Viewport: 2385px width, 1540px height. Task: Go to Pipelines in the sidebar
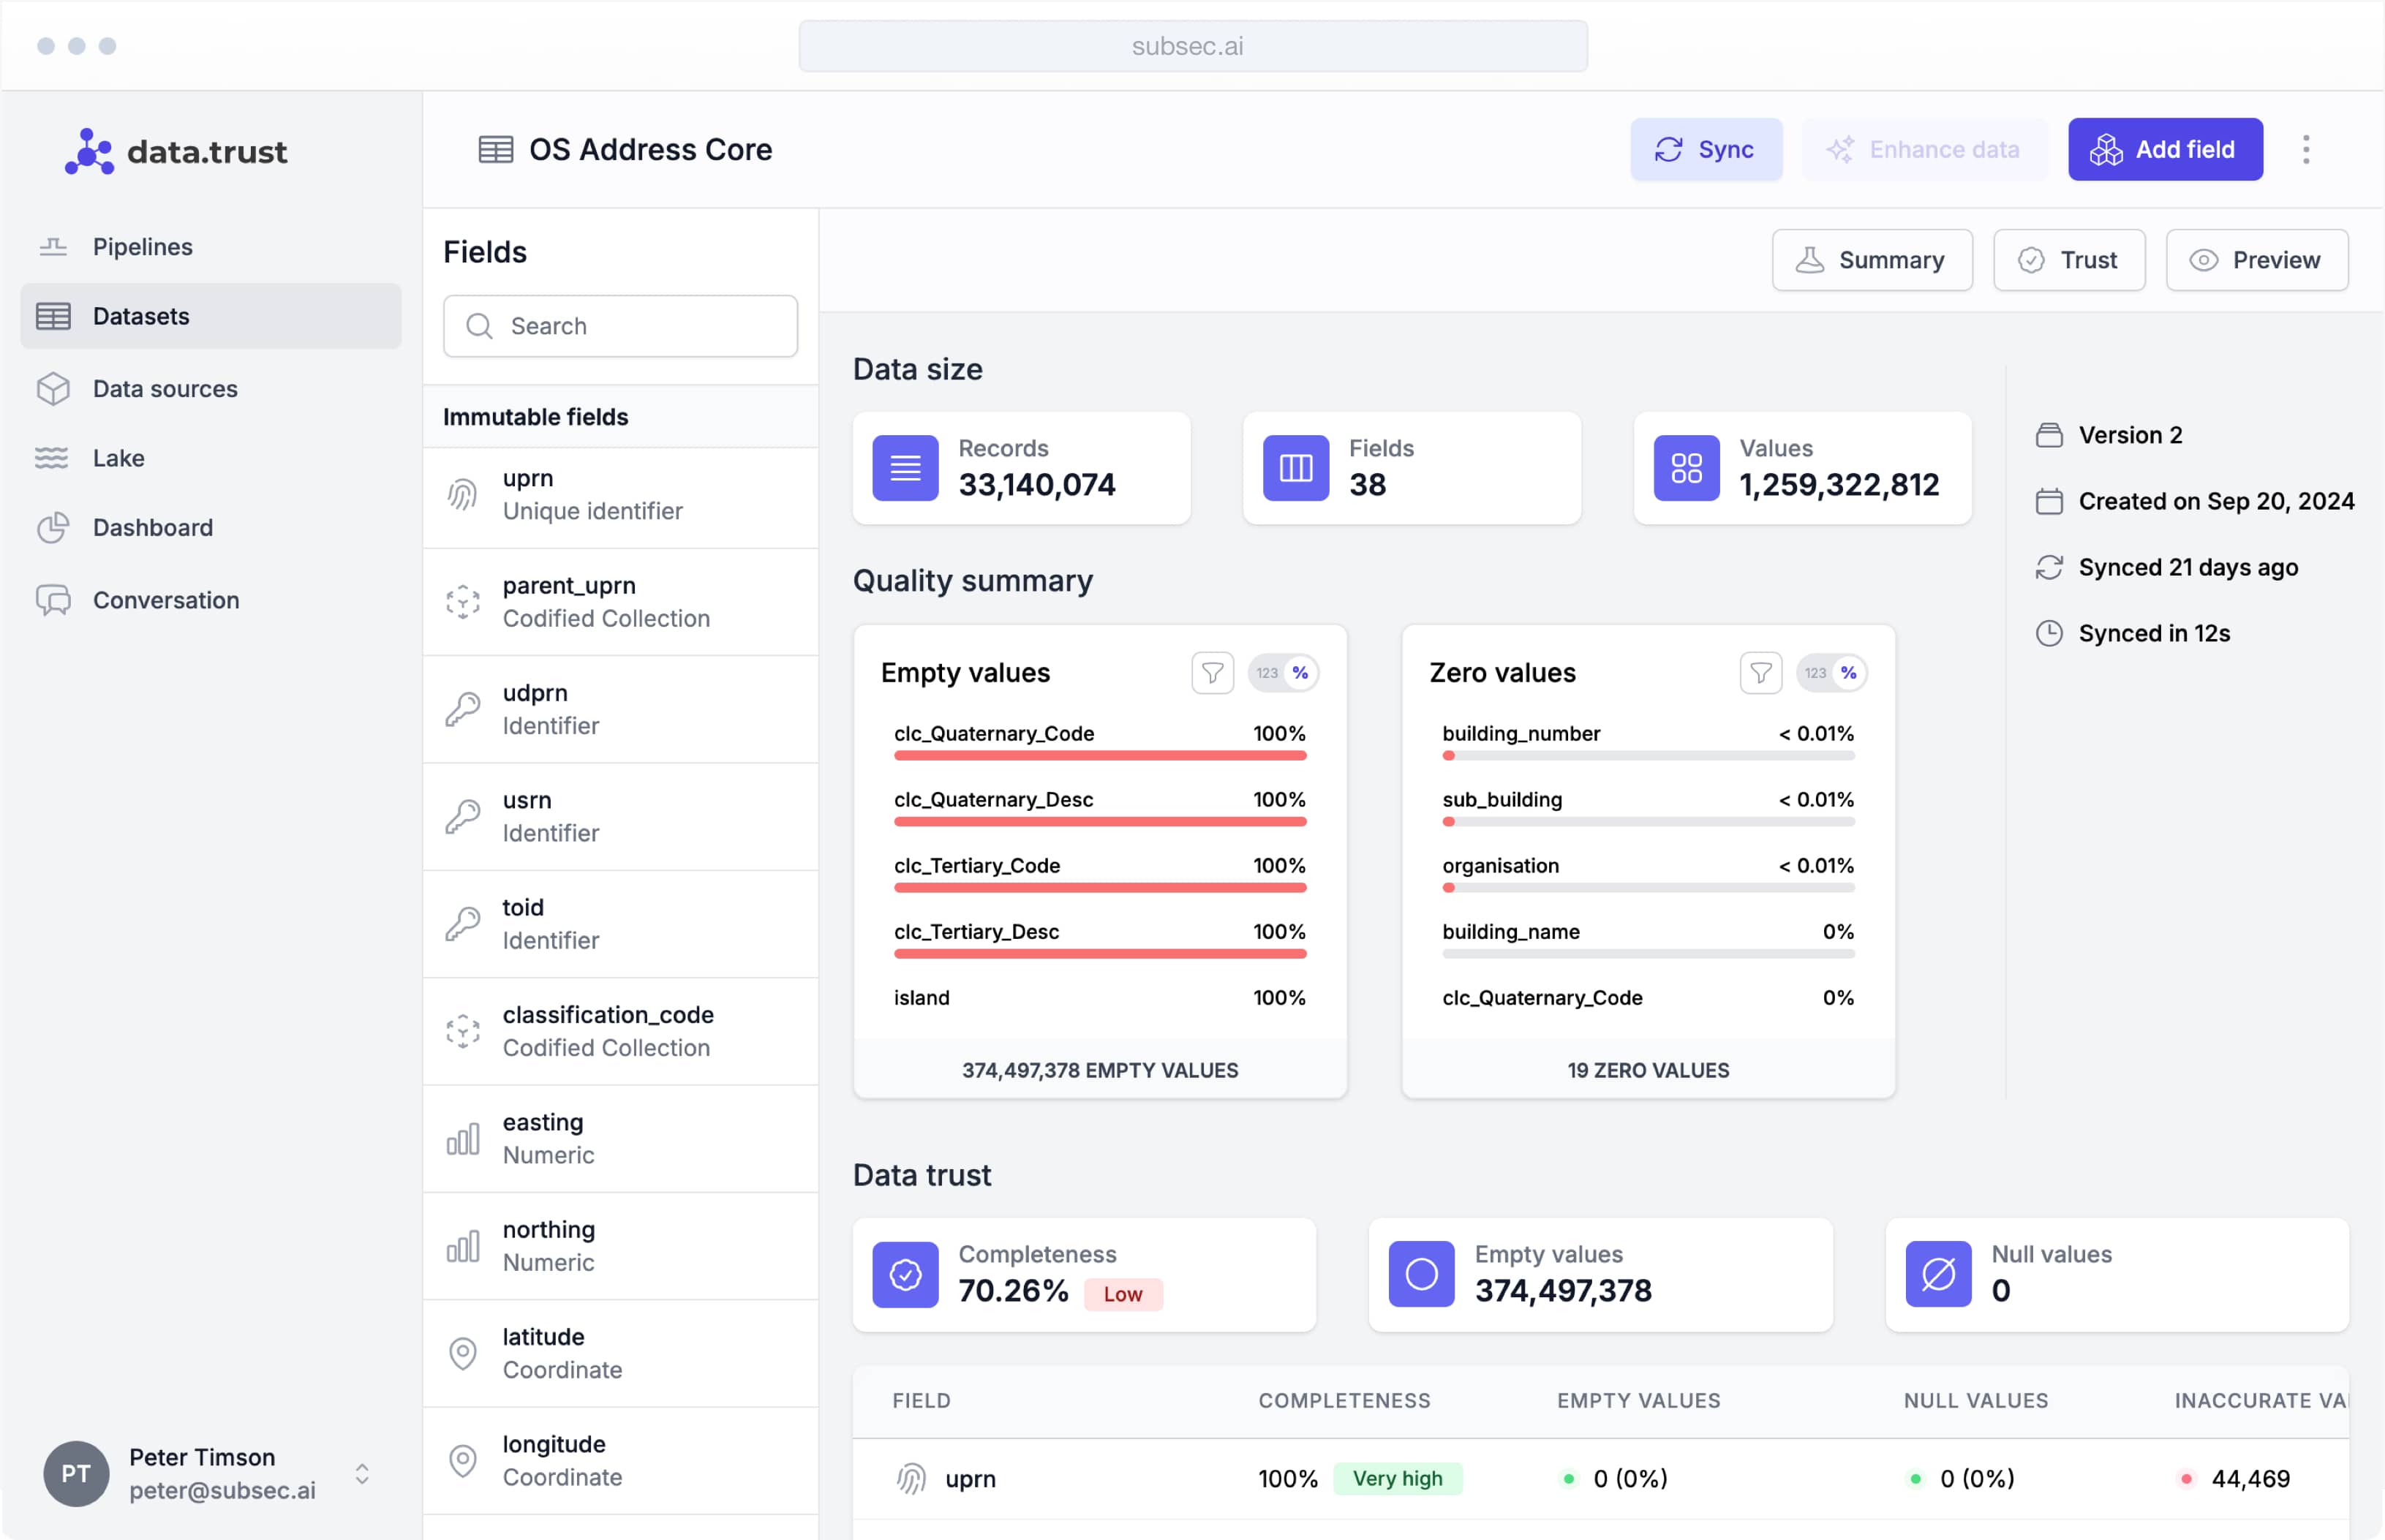pyautogui.click(x=143, y=247)
